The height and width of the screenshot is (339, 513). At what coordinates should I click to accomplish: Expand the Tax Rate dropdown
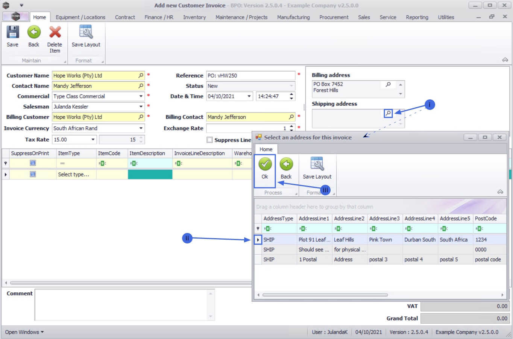93,140
